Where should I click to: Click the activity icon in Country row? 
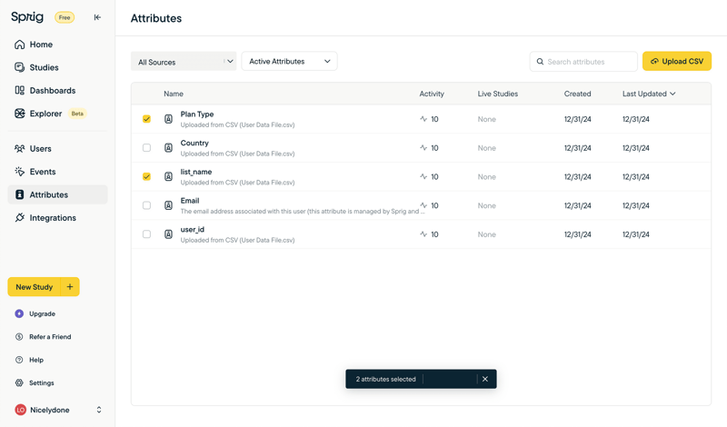pyautogui.click(x=423, y=148)
